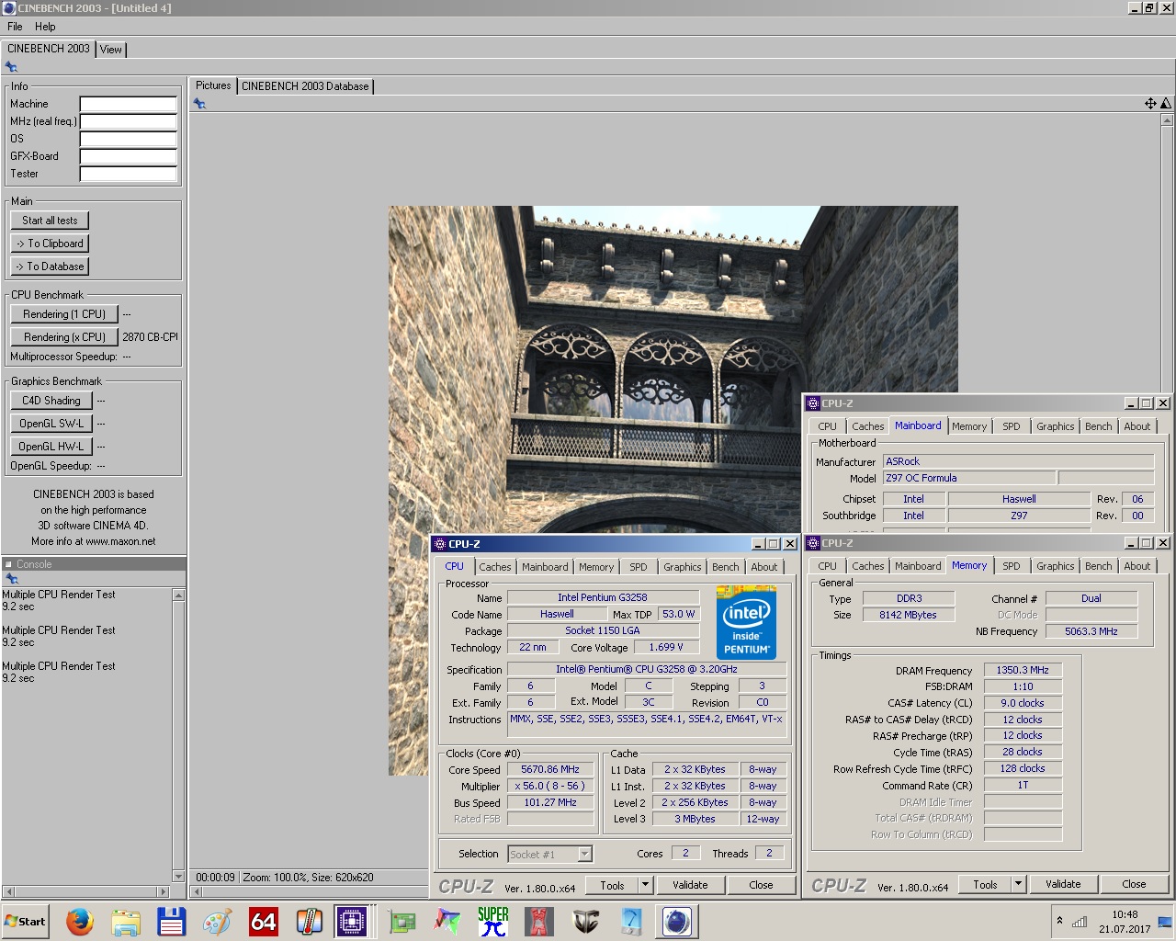Open Firefox from the taskbar
Screen dimensions: 1176x941
pyautogui.click(x=80, y=921)
